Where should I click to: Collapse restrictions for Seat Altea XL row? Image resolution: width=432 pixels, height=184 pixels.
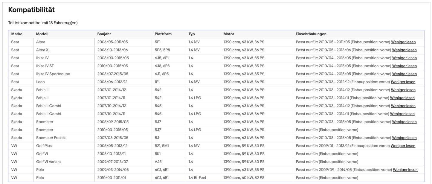[404, 50]
